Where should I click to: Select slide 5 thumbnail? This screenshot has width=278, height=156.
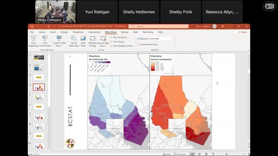39,97
